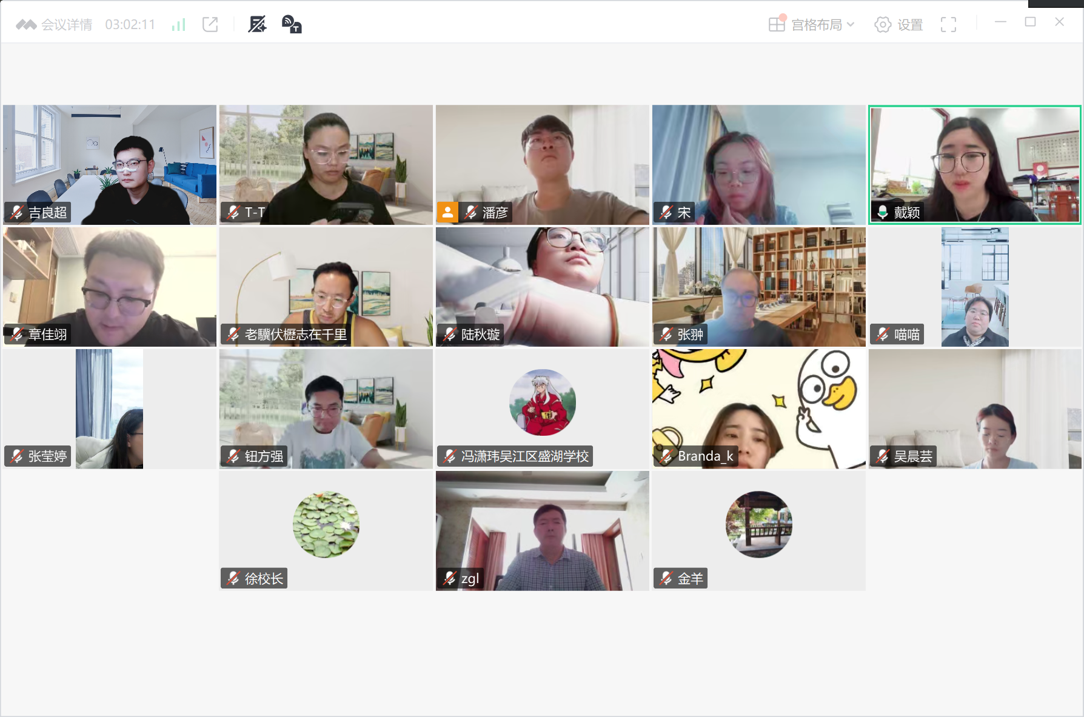Enter fullscreen using the corner-brackets icon
Viewport: 1084px width, 717px height.
point(948,25)
